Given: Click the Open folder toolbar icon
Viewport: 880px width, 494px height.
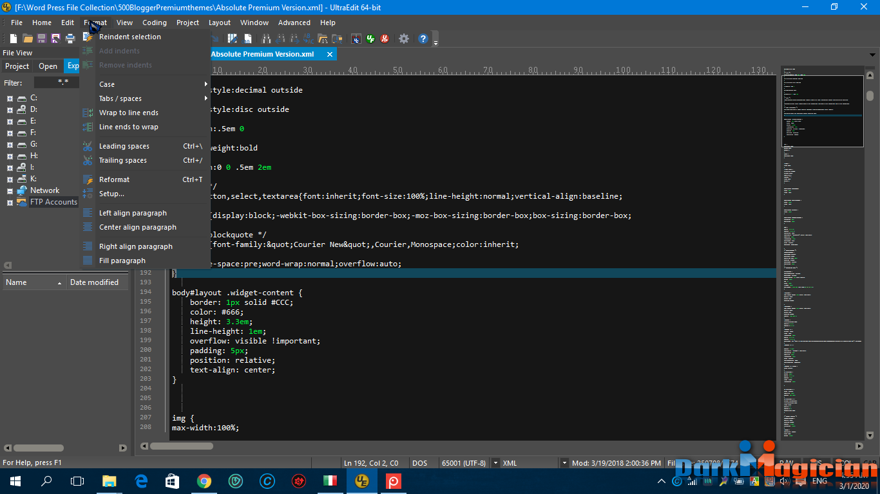Looking at the screenshot, I should [x=28, y=39].
